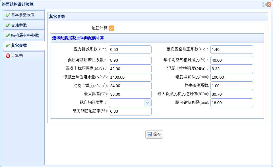Expand the 纵向钢筋类型 dropdown arrow
The width and height of the screenshot is (273, 167).
point(148,103)
